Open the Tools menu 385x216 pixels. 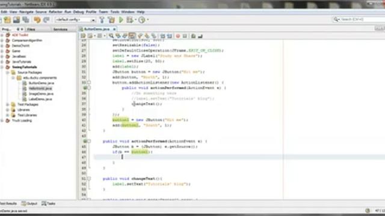(115, 12)
